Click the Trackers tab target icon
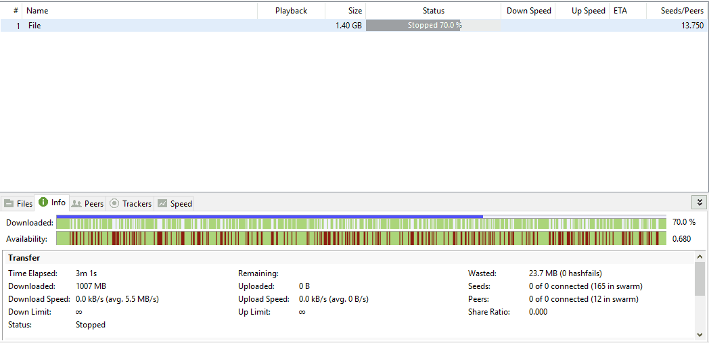This screenshot has width=709, height=343. pyautogui.click(x=114, y=203)
